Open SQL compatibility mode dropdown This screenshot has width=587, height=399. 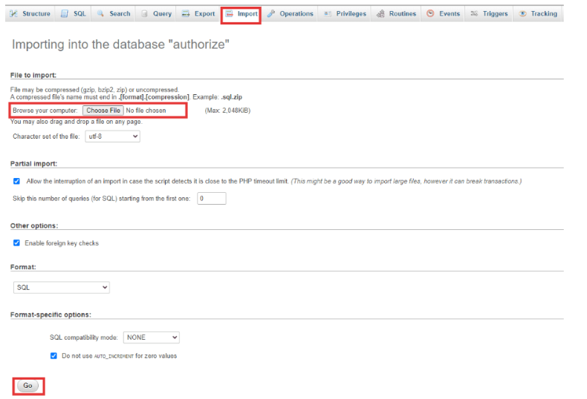[152, 337]
